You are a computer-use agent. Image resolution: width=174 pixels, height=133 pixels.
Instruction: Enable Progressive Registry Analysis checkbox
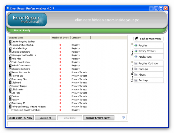pos(10,110)
